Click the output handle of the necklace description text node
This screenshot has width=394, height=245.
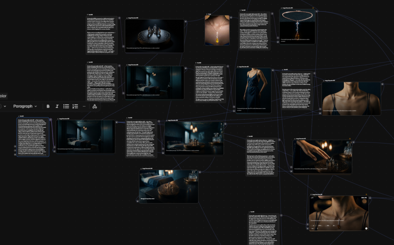coord(272,13)
